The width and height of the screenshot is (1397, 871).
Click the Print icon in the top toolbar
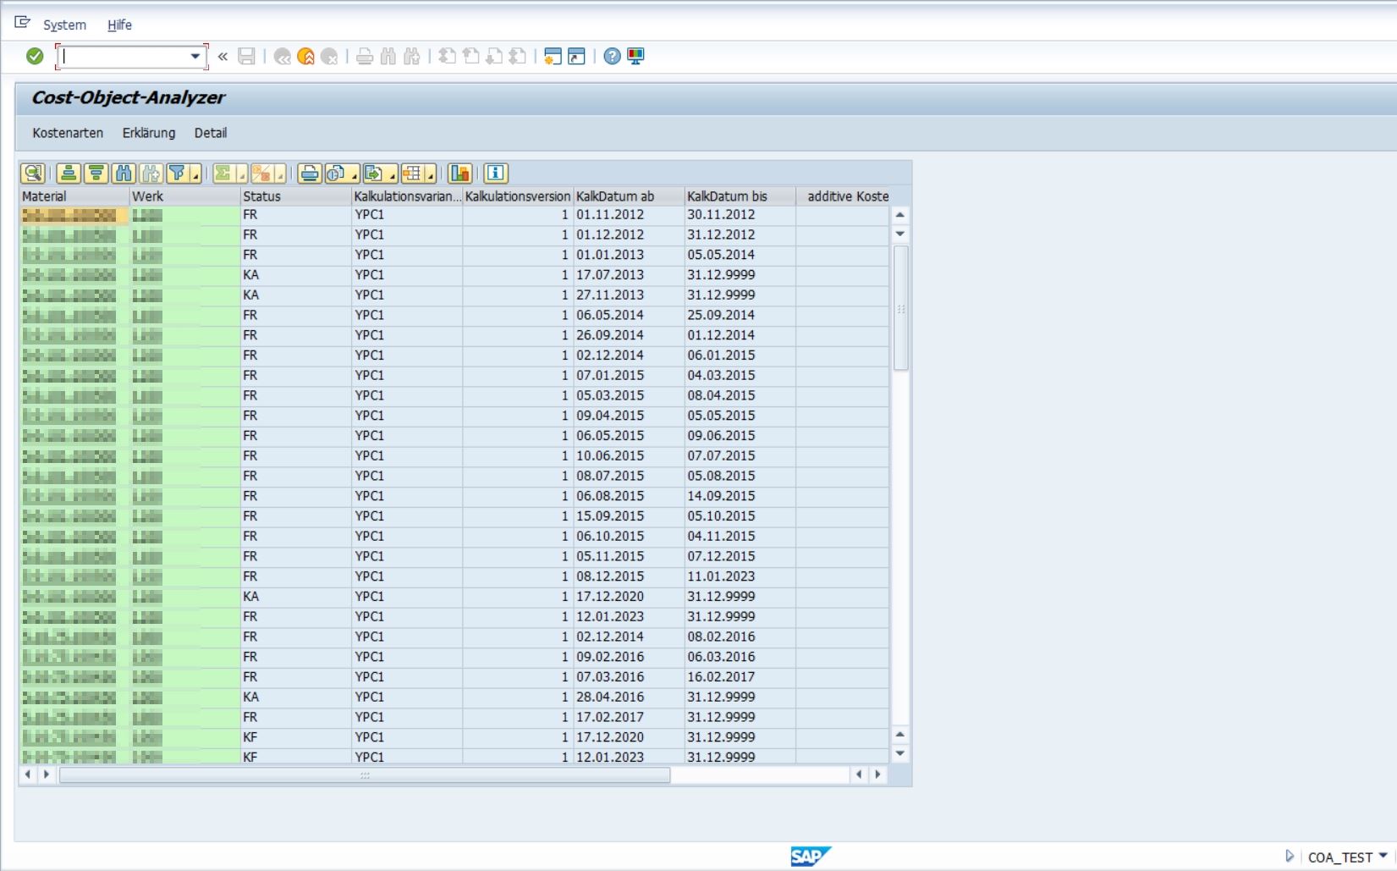tap(365, 57)
